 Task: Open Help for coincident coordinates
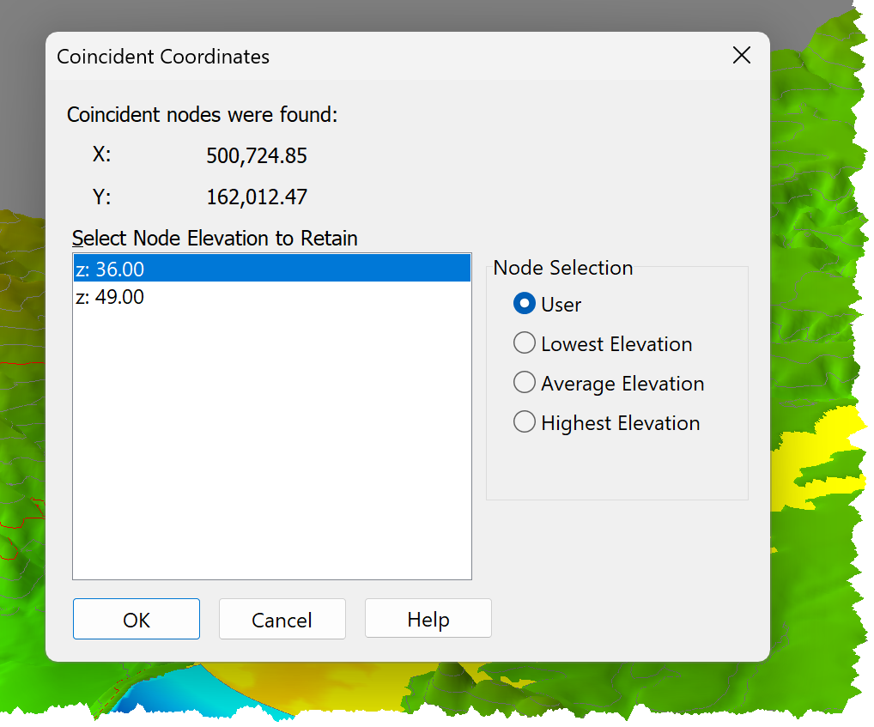click(x=428, y=618)
